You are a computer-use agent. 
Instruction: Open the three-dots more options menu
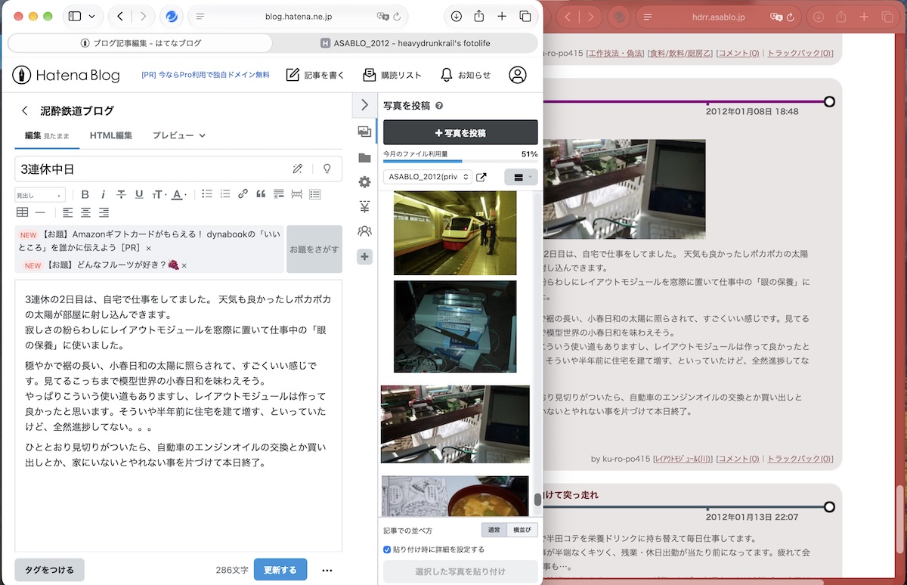tap(327, 570)
